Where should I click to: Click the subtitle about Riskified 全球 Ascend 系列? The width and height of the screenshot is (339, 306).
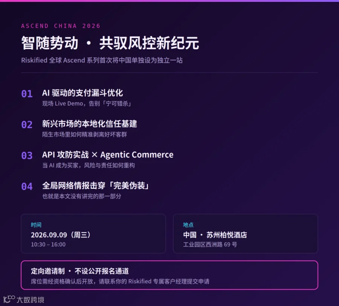point(102,60)
